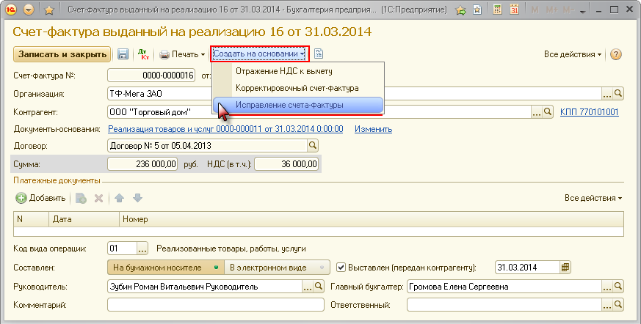
Task: Open Организация selection ellipsis button
Action: [x=607, y=94]
